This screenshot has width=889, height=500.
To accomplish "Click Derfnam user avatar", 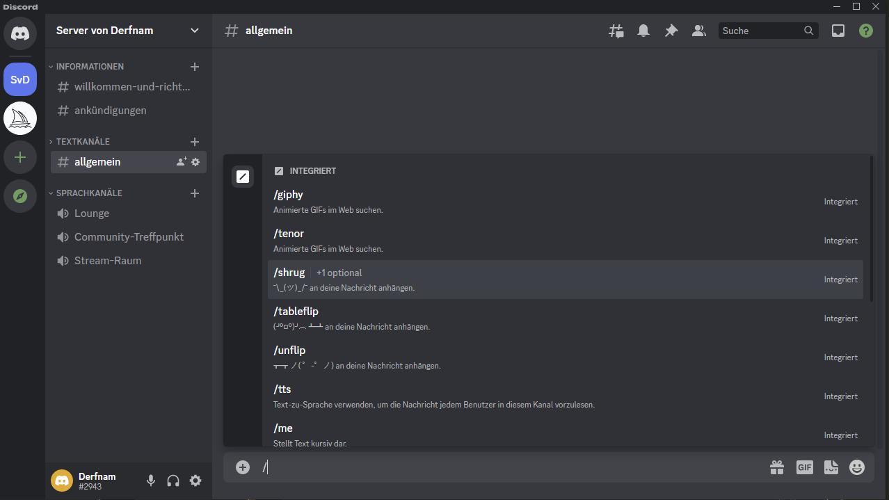I will coord(62,481).
